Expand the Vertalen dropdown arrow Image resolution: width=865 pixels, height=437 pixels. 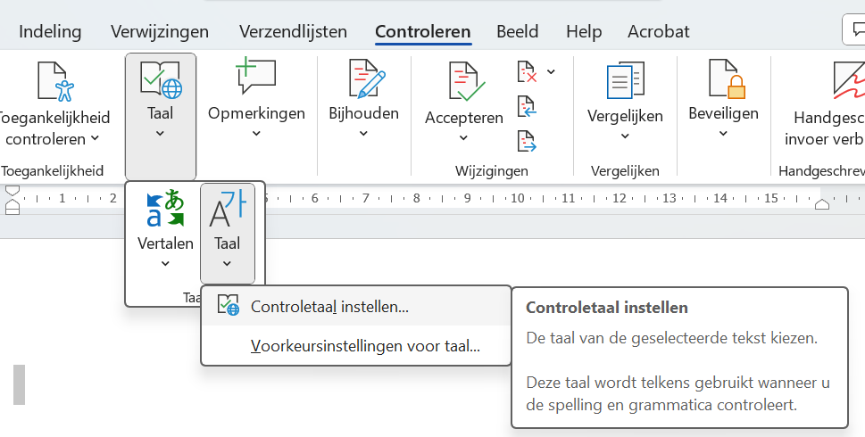coord(165,263)
